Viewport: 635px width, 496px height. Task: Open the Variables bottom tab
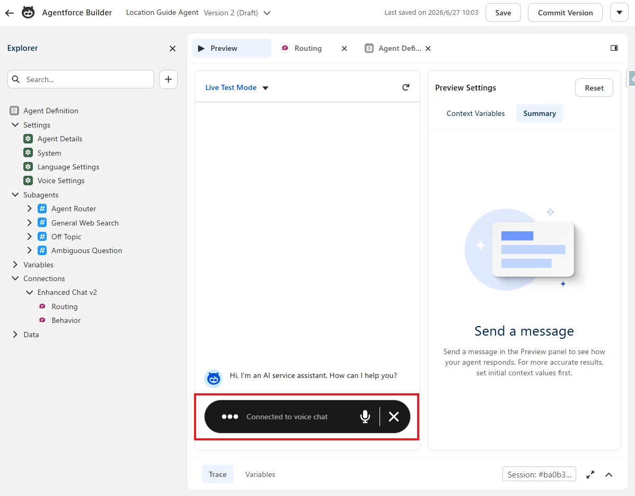[x=260, y=474]
